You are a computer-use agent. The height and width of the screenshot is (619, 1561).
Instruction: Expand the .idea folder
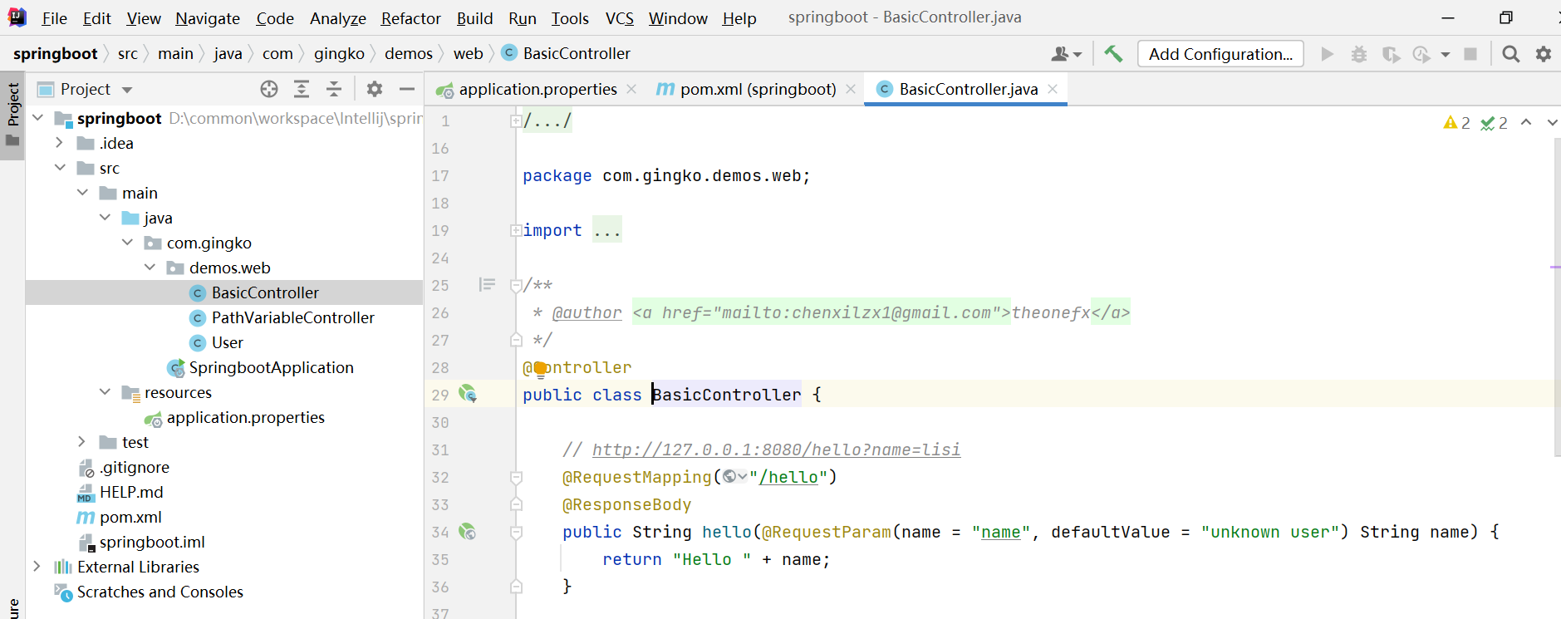click(60, 143)
